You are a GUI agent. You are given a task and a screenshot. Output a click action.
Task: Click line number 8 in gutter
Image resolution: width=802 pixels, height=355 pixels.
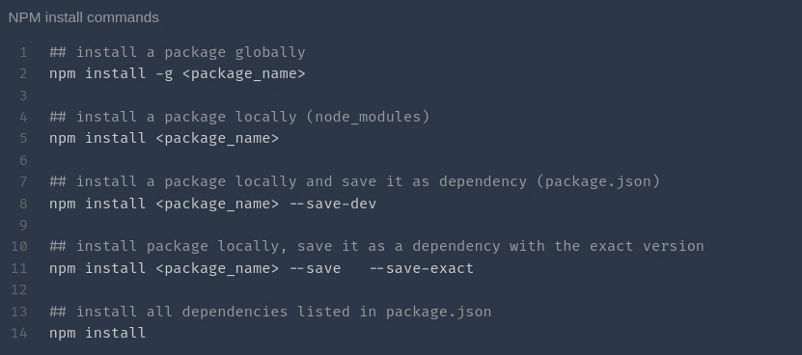tap(23, 204)
